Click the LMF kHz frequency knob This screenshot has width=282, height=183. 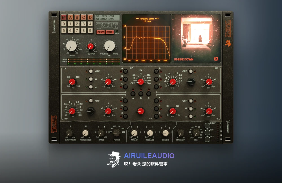tap(173, 82)
